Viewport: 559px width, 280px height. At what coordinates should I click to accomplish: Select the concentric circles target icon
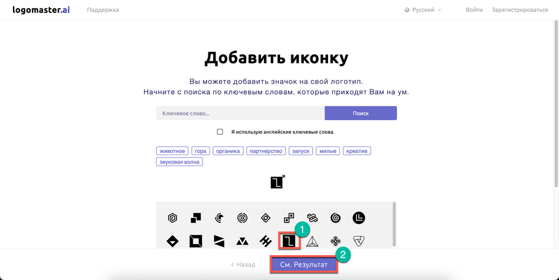[242, 218]
